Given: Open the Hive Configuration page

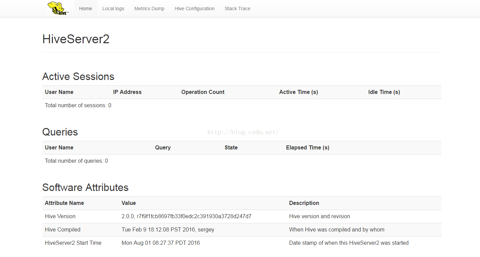Looking at the screenshot, I should (x=194, y=9).
